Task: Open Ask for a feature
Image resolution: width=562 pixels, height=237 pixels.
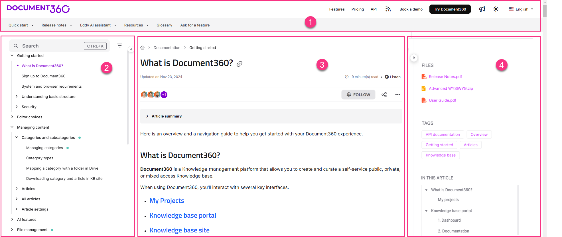Action: (195, 25)
